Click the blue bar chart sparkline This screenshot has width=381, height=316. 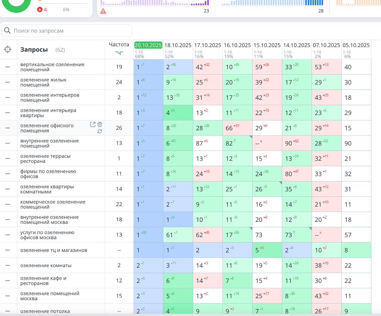(272, 3)
